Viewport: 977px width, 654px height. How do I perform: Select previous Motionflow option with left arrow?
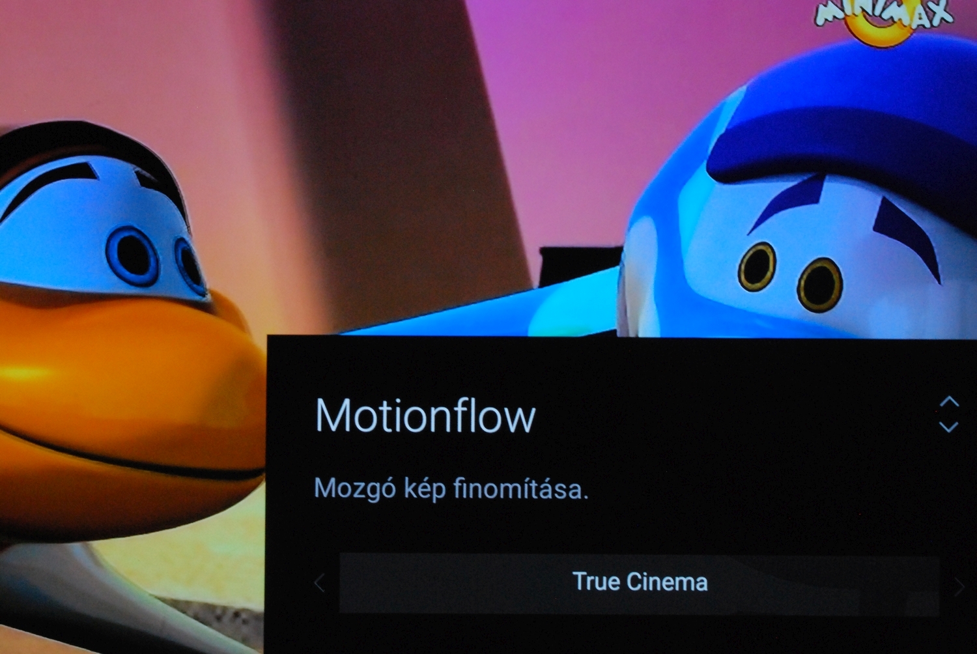[x=319, y=582]
